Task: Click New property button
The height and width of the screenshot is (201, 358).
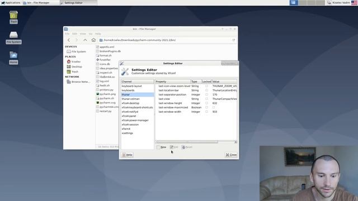Action: coord(162,147)
